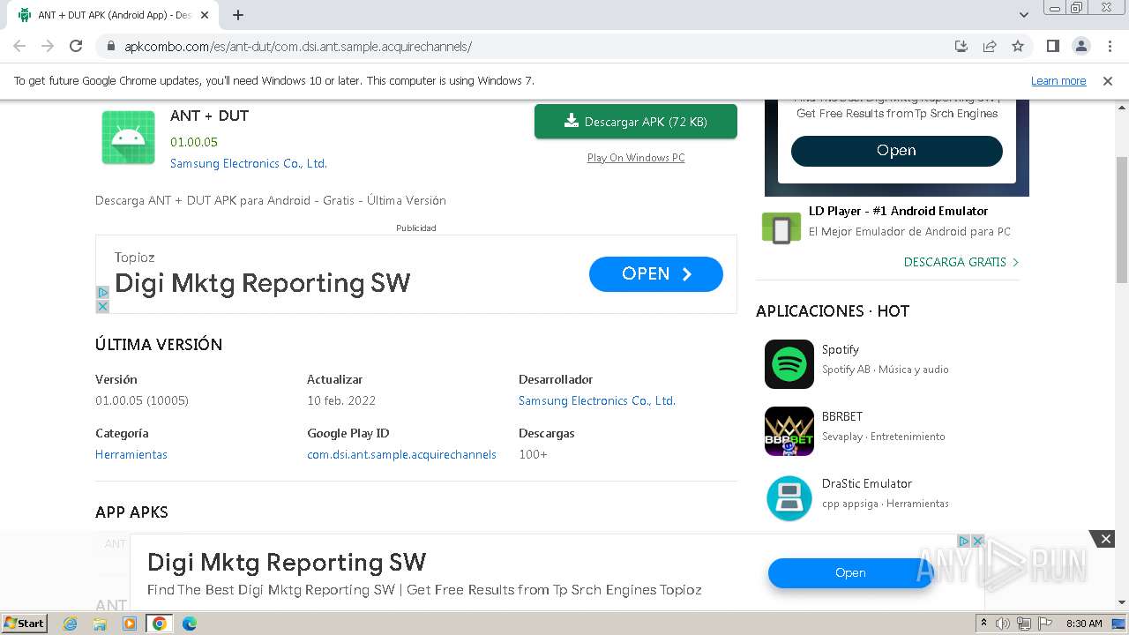The height and width of the screenshot is (635, 1129).
Task: Click the AdChoices icon on Topioz ad
Action: click(102, 293)
